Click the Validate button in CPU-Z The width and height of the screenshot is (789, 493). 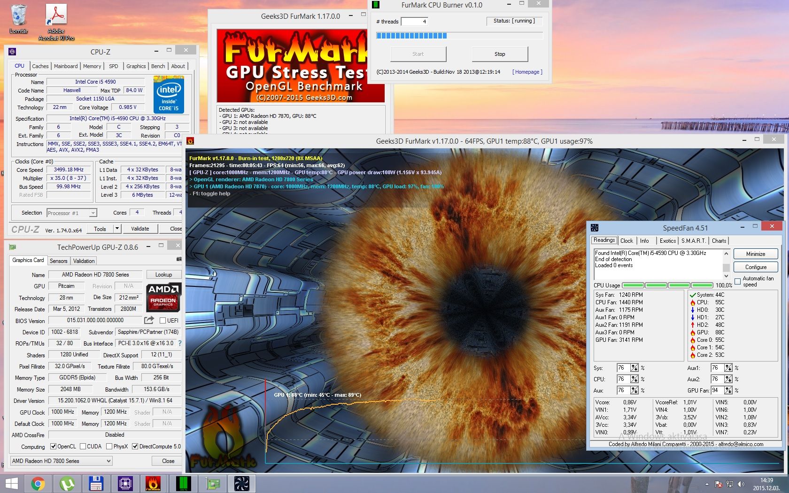[x=140, y=229]
